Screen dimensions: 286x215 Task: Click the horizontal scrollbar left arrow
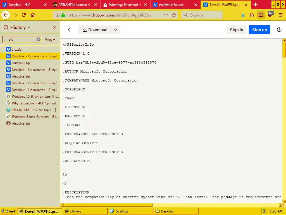(x=62, y=205)
